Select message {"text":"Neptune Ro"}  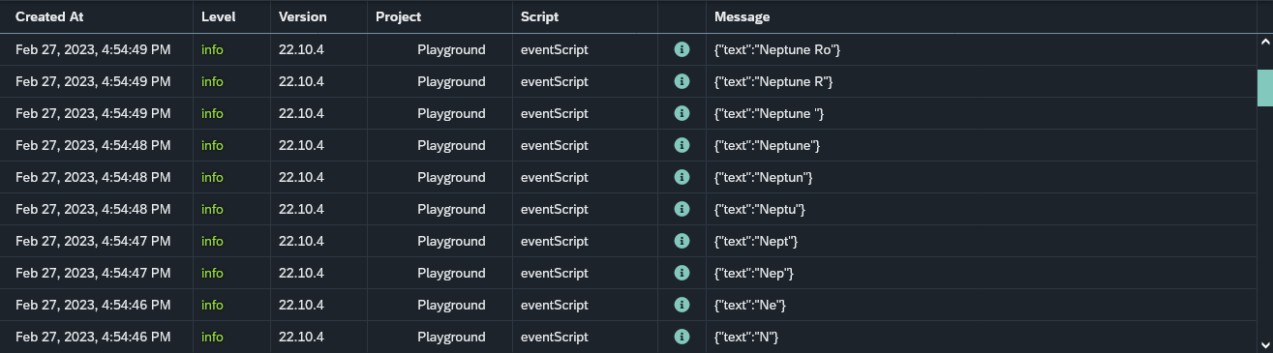click(x=778, y=49)
